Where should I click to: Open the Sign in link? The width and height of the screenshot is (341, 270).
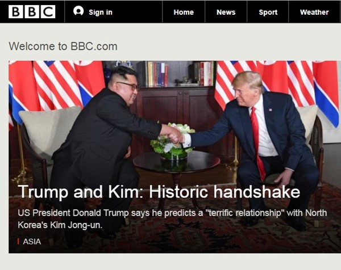pos(101,12)
